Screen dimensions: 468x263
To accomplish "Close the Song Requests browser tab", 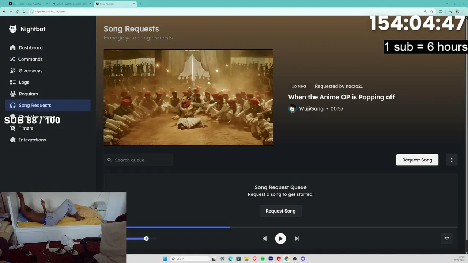I will (134, 4).
